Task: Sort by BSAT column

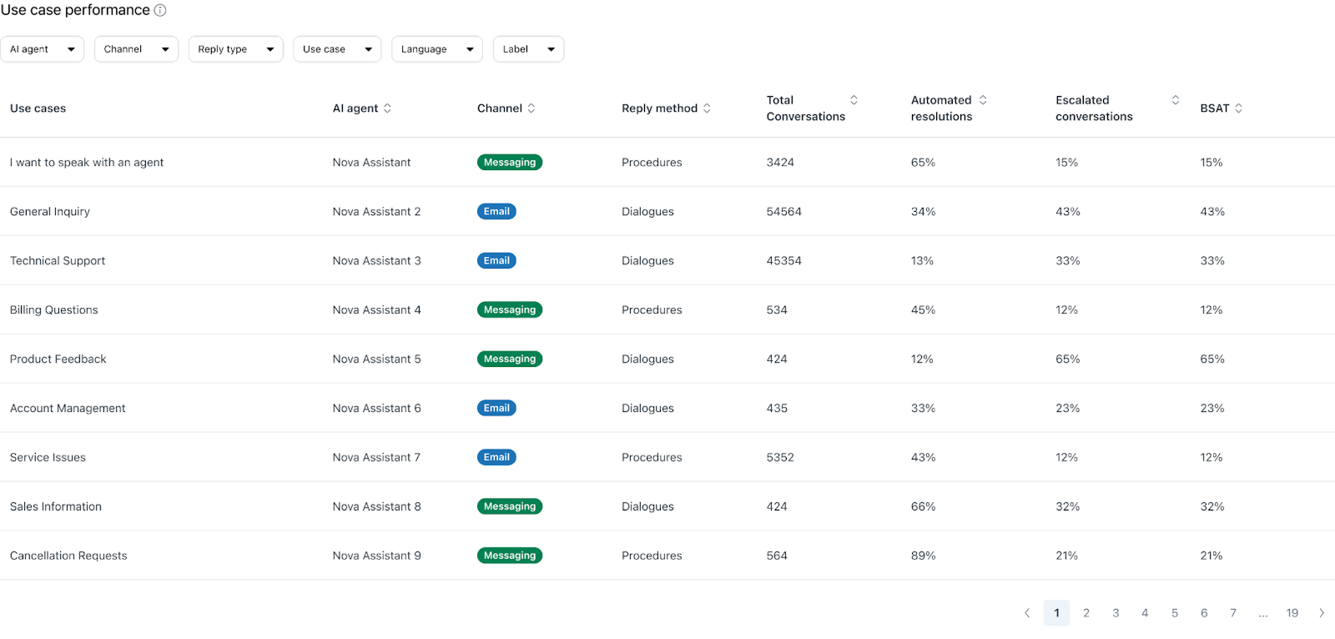Action: coord(1238,108)
